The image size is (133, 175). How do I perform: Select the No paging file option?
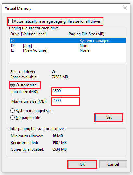point(12,118)
